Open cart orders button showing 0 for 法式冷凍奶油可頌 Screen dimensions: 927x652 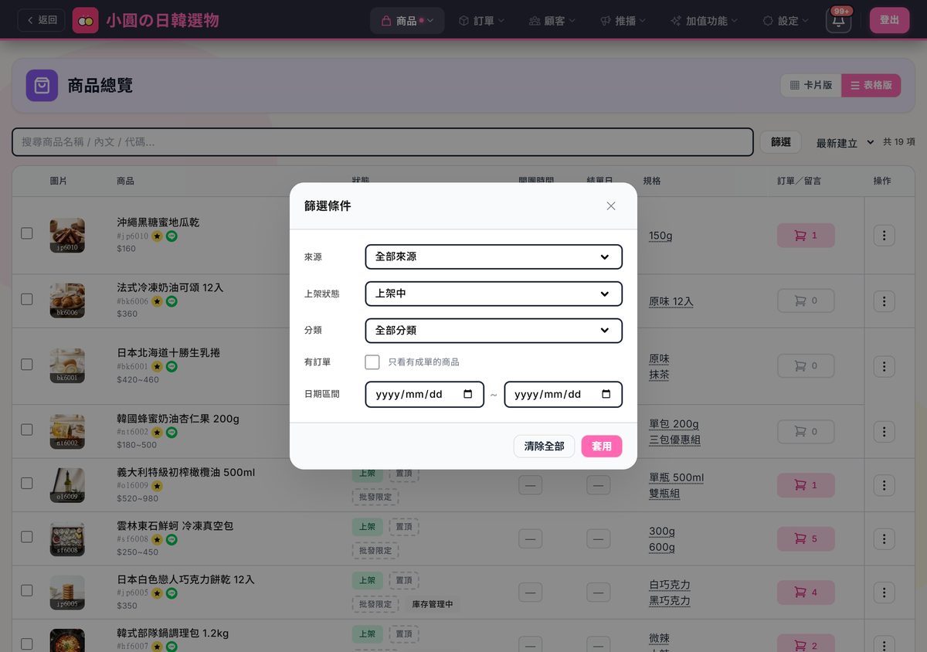806,301
